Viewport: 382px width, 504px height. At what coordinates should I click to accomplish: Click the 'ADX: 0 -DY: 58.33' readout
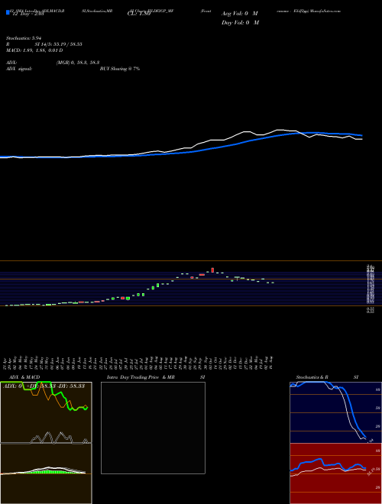(x=44, y=386)
